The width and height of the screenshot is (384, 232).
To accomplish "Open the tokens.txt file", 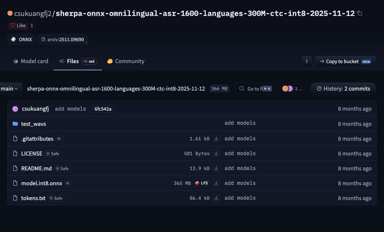I will point(33,198).
